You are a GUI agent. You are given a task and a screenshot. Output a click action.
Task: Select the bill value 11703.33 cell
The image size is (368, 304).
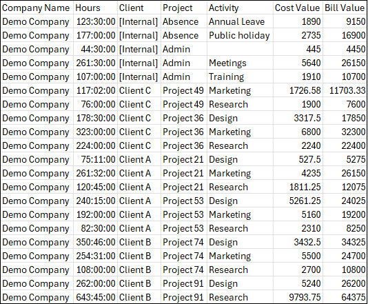tap(345, 90)
